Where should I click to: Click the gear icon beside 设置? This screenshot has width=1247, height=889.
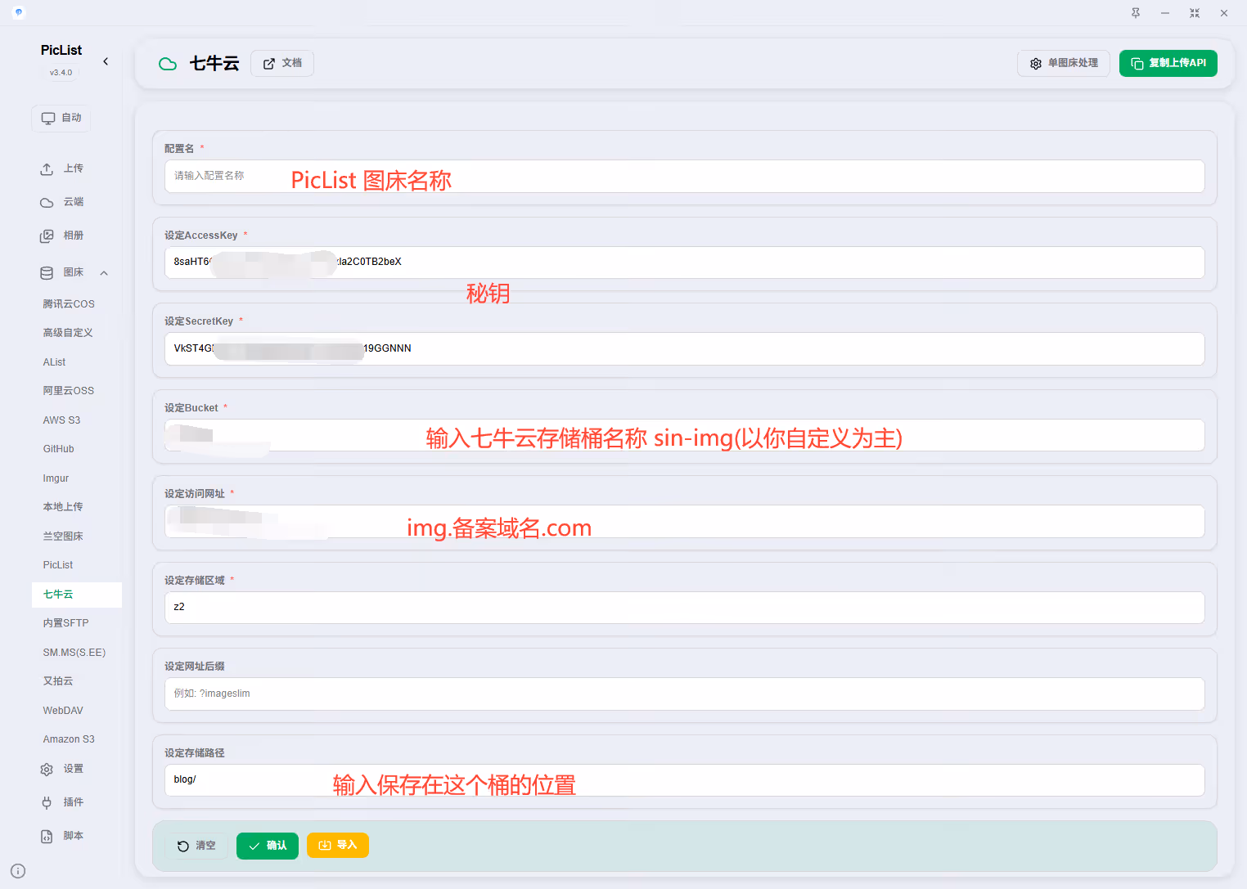[x=47, y=769]
